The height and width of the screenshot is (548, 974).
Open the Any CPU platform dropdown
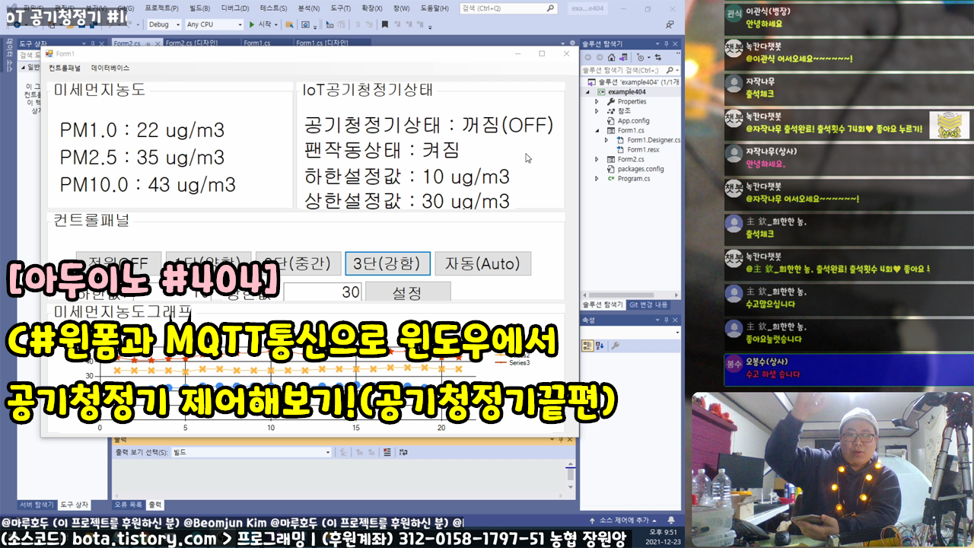point(213,24)
